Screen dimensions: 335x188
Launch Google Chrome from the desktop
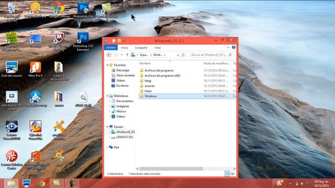[59, 10]
